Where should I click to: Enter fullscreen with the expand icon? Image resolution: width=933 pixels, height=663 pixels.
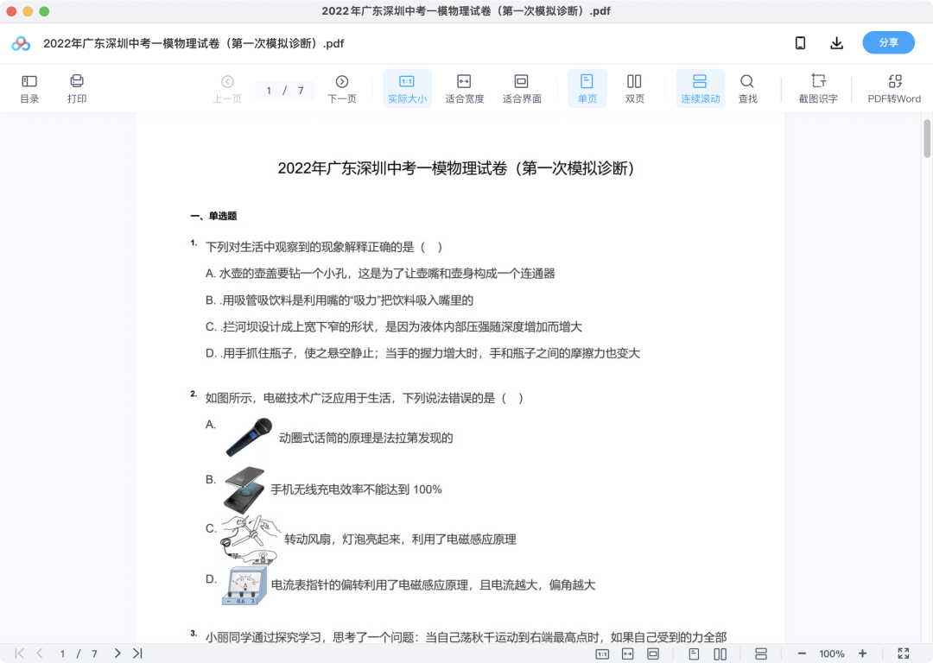point(904,654)
